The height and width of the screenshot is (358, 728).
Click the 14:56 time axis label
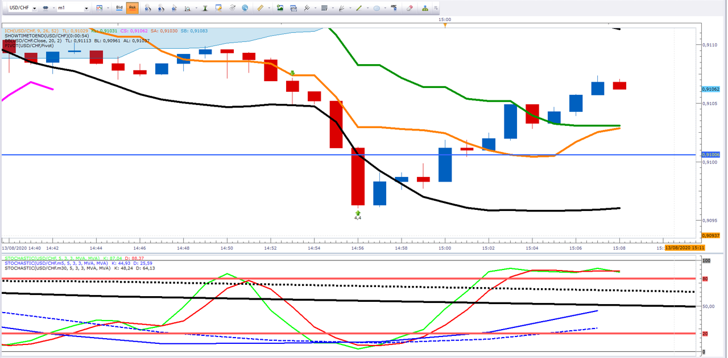click(x=358, y=249)
